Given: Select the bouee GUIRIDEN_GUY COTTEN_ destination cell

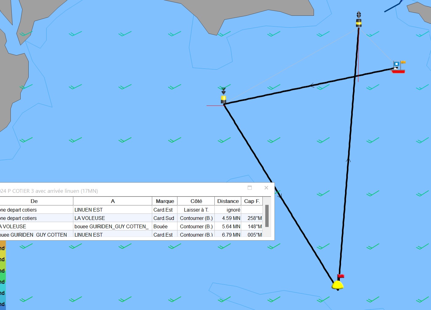Looking at the screenshot, I should 112,226.
